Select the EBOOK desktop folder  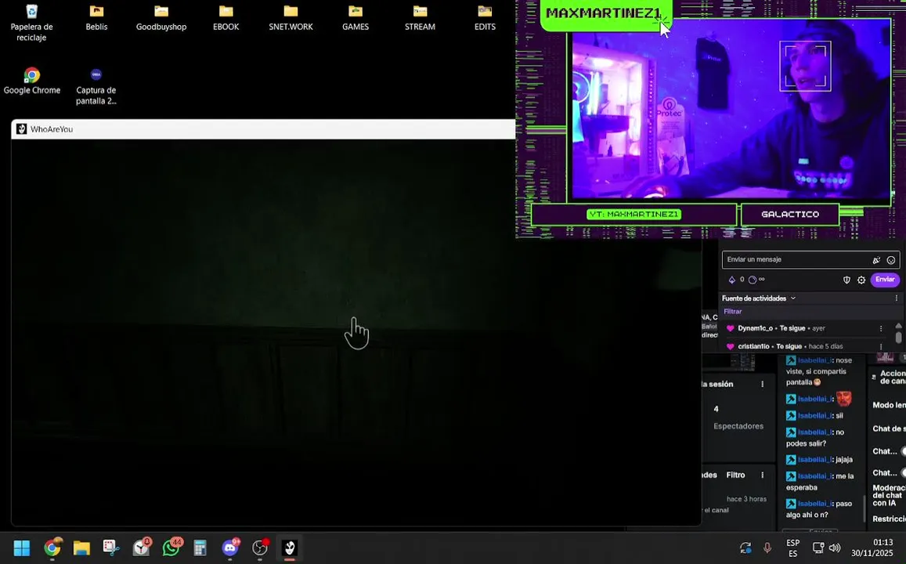click(x=226, y=17)
